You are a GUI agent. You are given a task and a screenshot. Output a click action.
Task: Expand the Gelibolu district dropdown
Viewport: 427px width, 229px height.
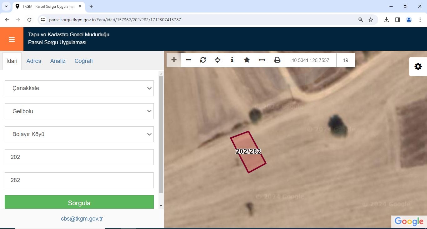79,111
